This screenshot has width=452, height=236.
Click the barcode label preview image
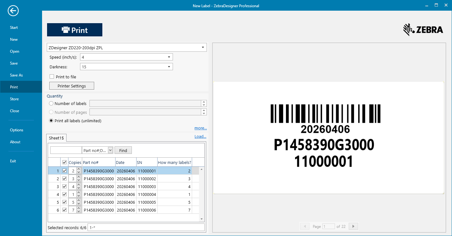pyautogui.click(x=329, y=138)
